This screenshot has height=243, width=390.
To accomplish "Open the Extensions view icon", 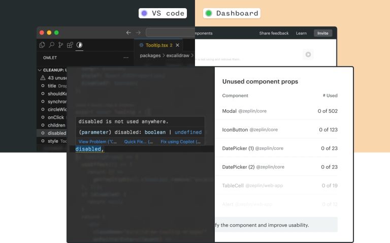I will (x=70, y=45).
